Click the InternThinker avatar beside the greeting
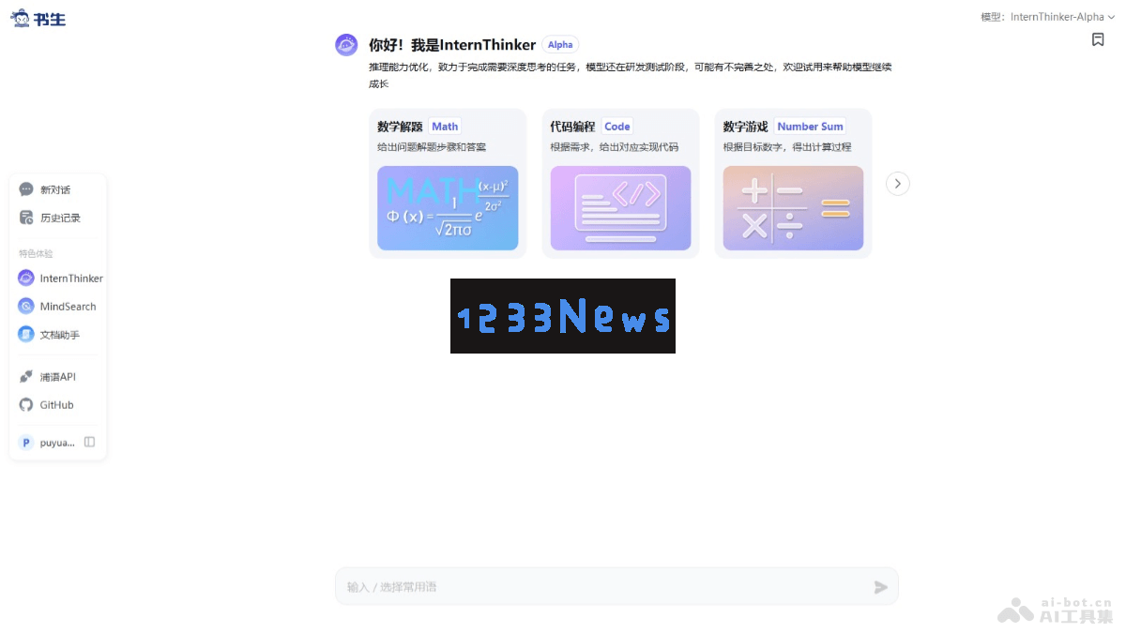1126x633 pixels. 347,45
